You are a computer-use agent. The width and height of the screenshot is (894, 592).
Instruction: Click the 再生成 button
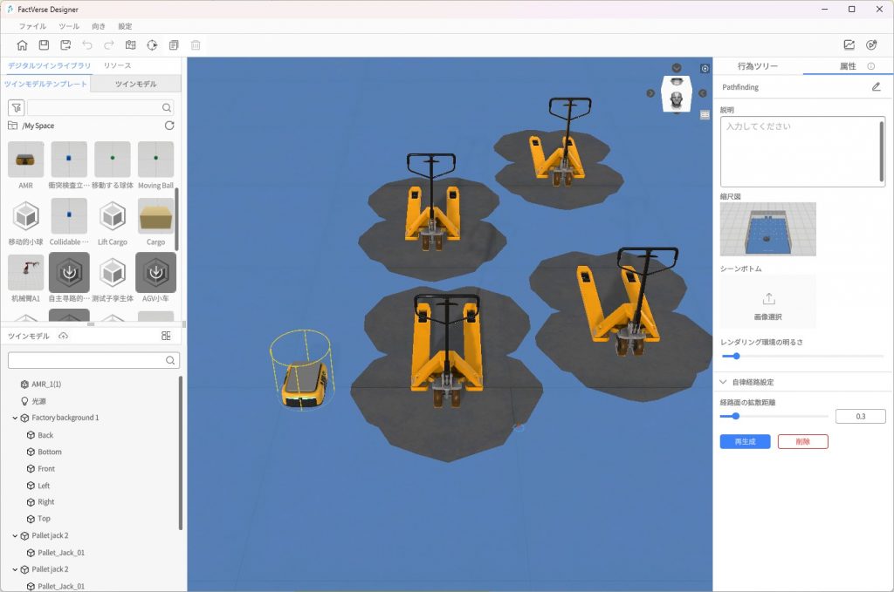point(745,442)
